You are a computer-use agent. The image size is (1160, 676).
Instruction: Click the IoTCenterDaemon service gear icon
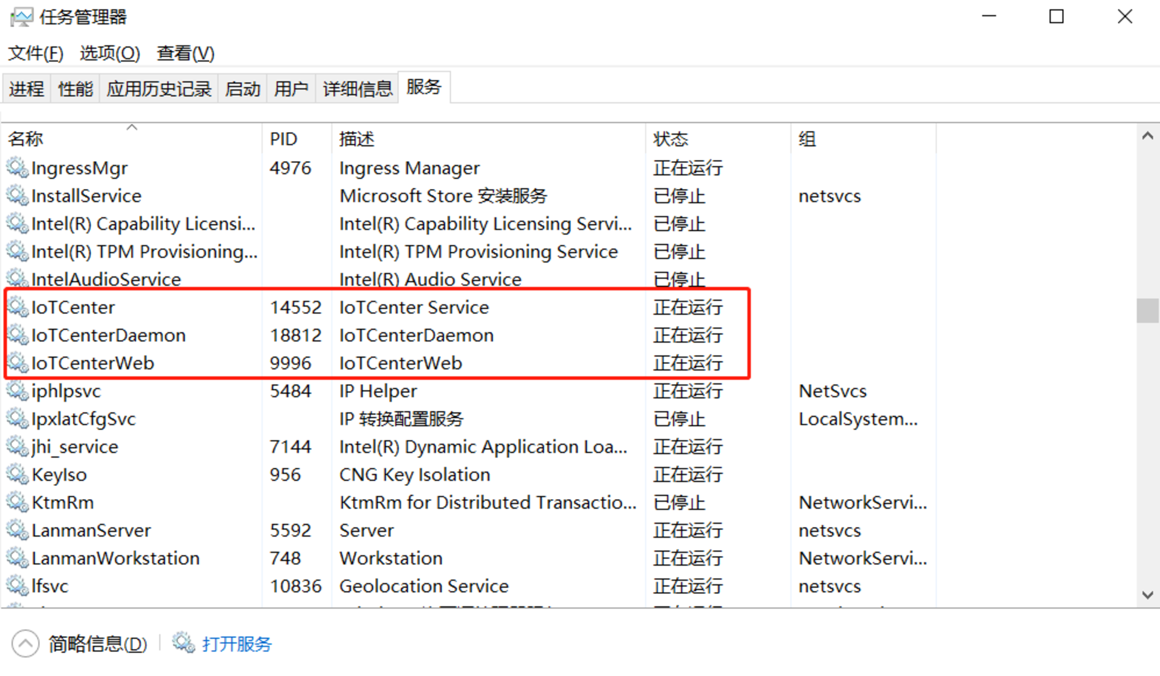pos(18,335)
